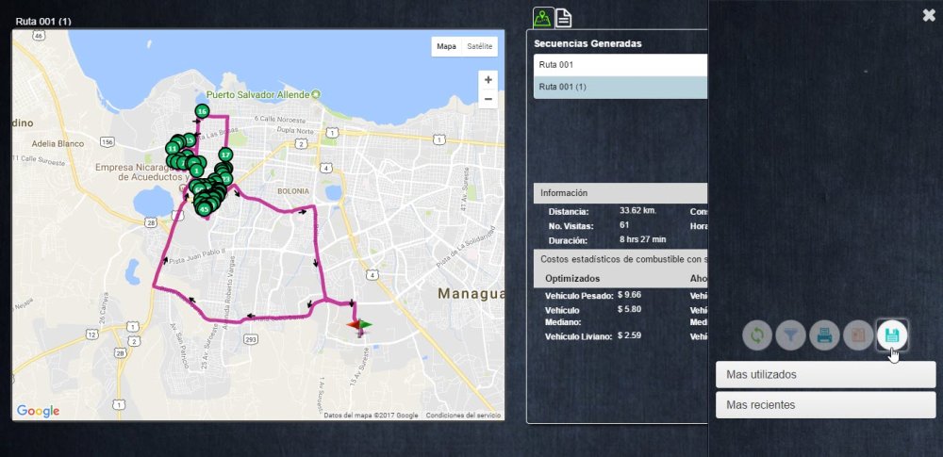Switch map to Satélite view

pos(479,46)
